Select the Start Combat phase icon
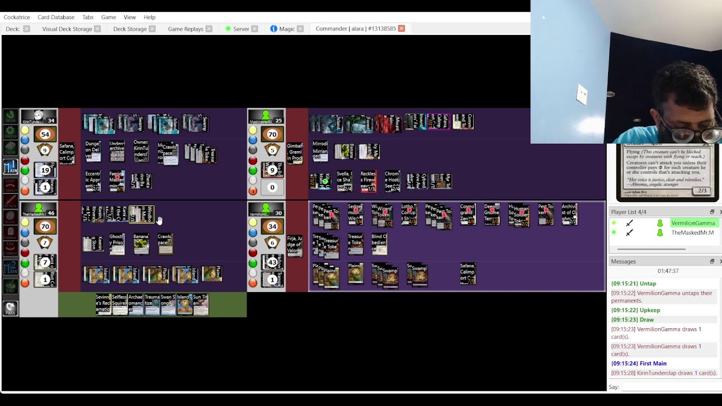The height and width of the screenshot is (406, 722). tap(10, 185)
